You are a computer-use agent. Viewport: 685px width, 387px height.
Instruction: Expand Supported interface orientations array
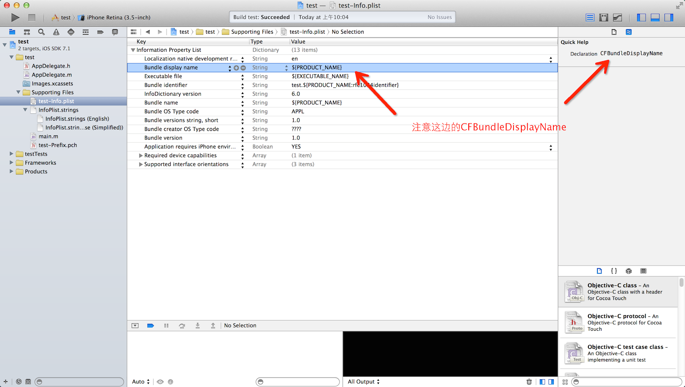(x=141, y=164)
